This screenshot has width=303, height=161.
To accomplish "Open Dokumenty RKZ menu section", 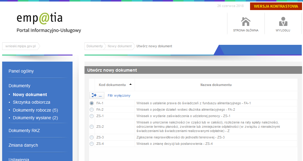I will click(24, 131).
